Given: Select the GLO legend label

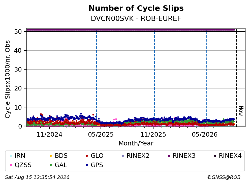Looking at the screenshot, I should click(97, 156).
